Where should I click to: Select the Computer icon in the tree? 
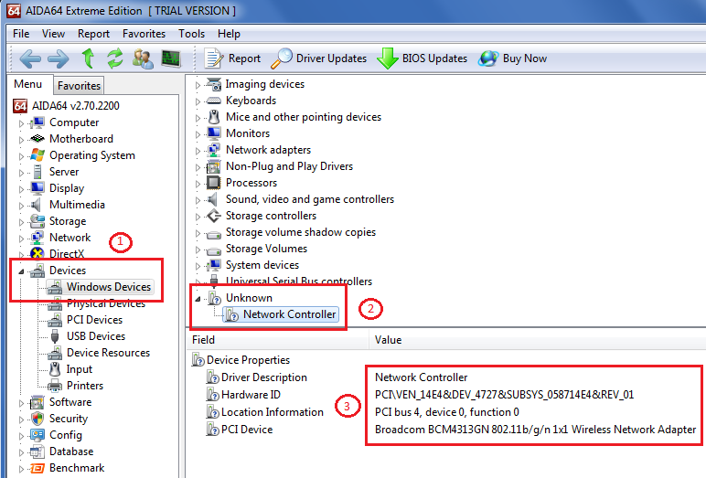click(37, 122)
